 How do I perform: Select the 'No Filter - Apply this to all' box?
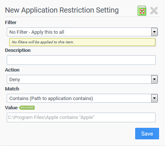[x=82, y=32]
